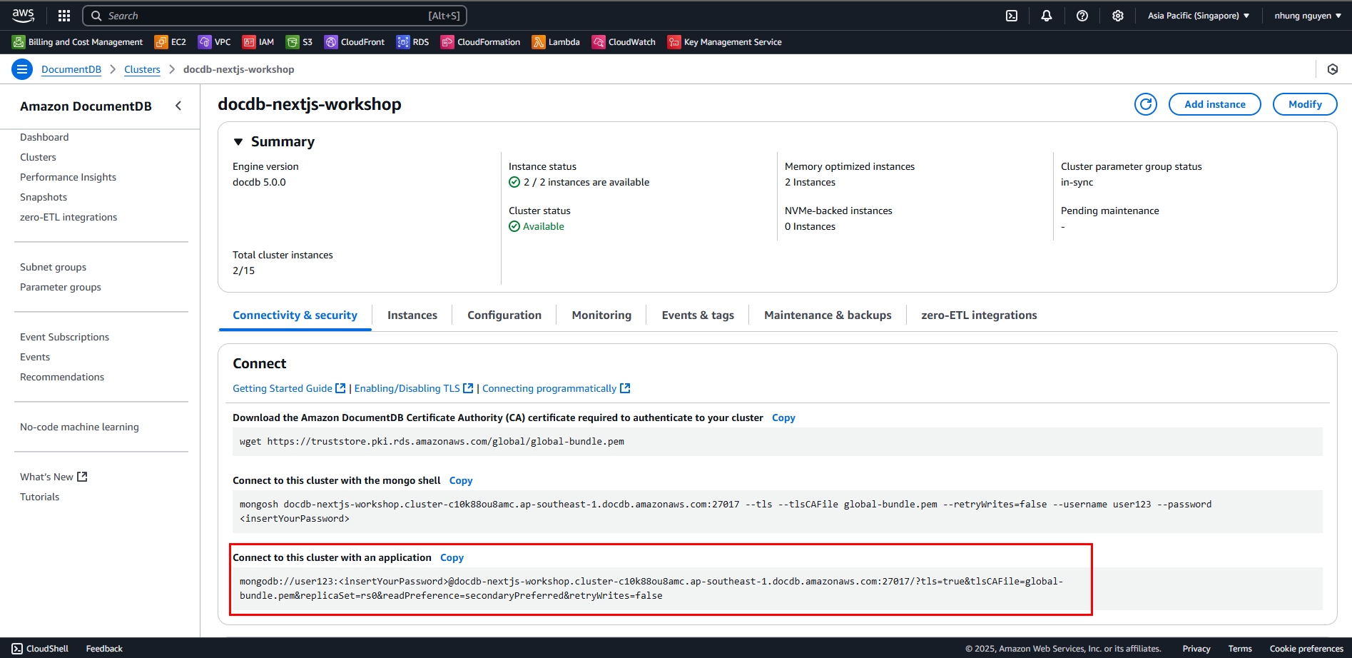
Task: Click the refresh cluster button
Action: click(x=1146, y=104)
